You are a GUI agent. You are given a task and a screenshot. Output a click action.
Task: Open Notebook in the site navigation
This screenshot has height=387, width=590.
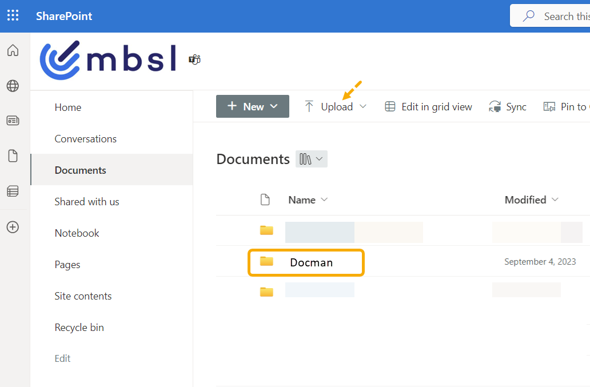[x=77, y=233]
